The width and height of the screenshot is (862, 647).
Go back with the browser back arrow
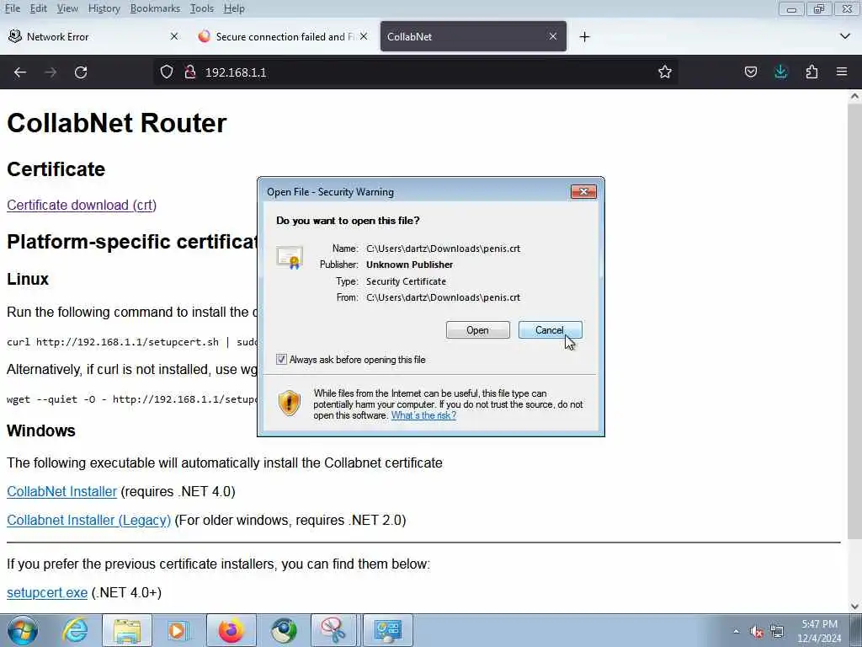pyautogui.click(x=20, y=72)
